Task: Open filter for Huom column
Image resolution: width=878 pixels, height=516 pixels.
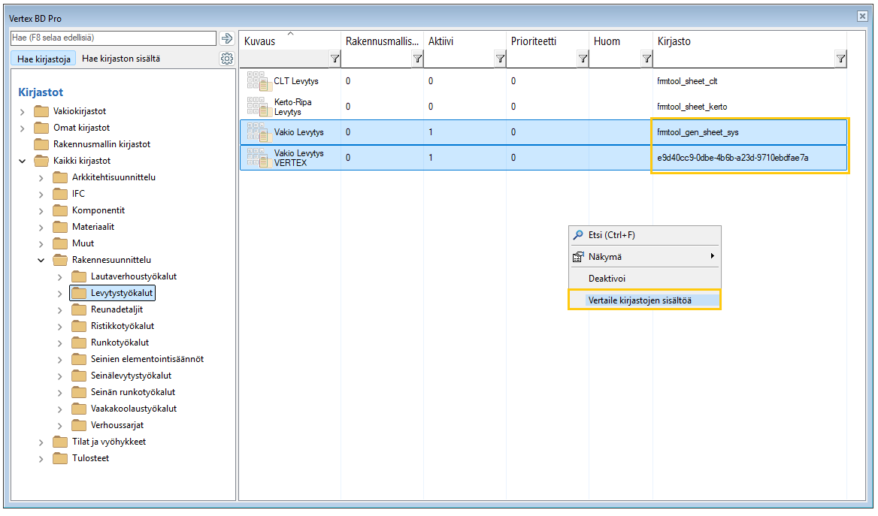Action: point(646,59)
